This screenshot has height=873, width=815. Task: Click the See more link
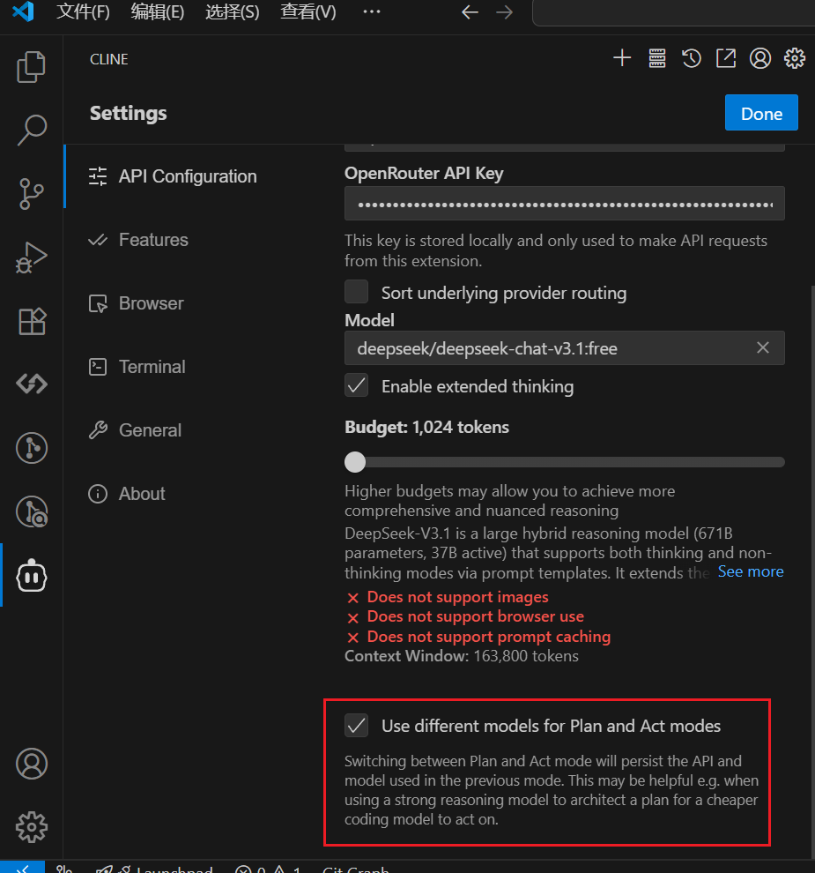click(x=751, y=571)
